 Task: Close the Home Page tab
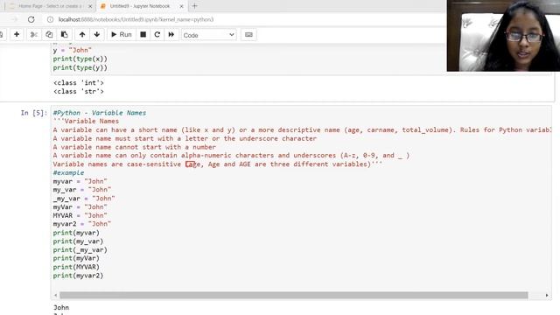(90, 6)
